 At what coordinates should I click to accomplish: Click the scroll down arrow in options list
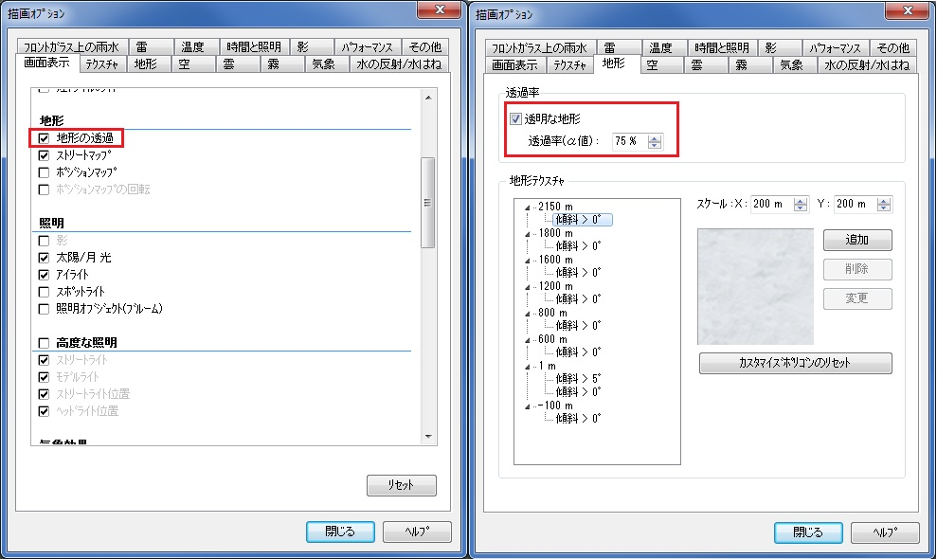[428, 437]
